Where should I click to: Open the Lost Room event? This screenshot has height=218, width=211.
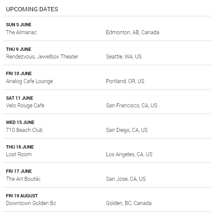coord(19,154)
